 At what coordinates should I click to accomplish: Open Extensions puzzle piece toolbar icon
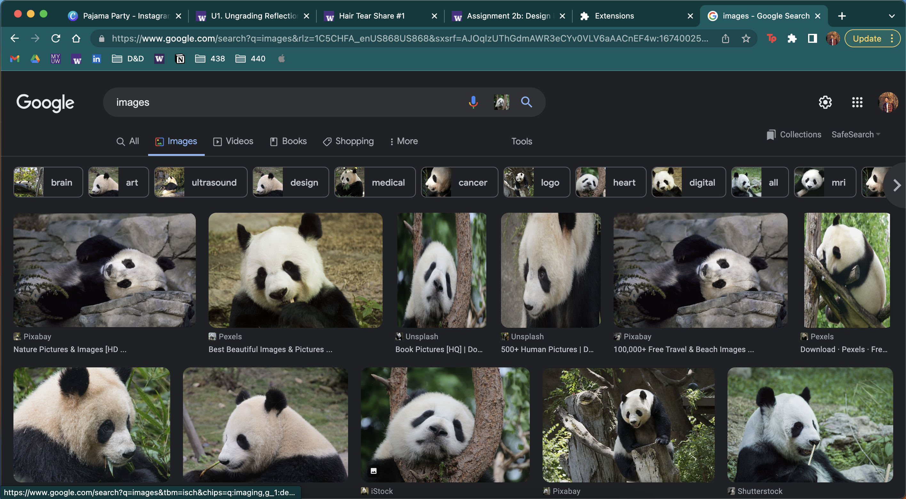[x=792, y=38]
